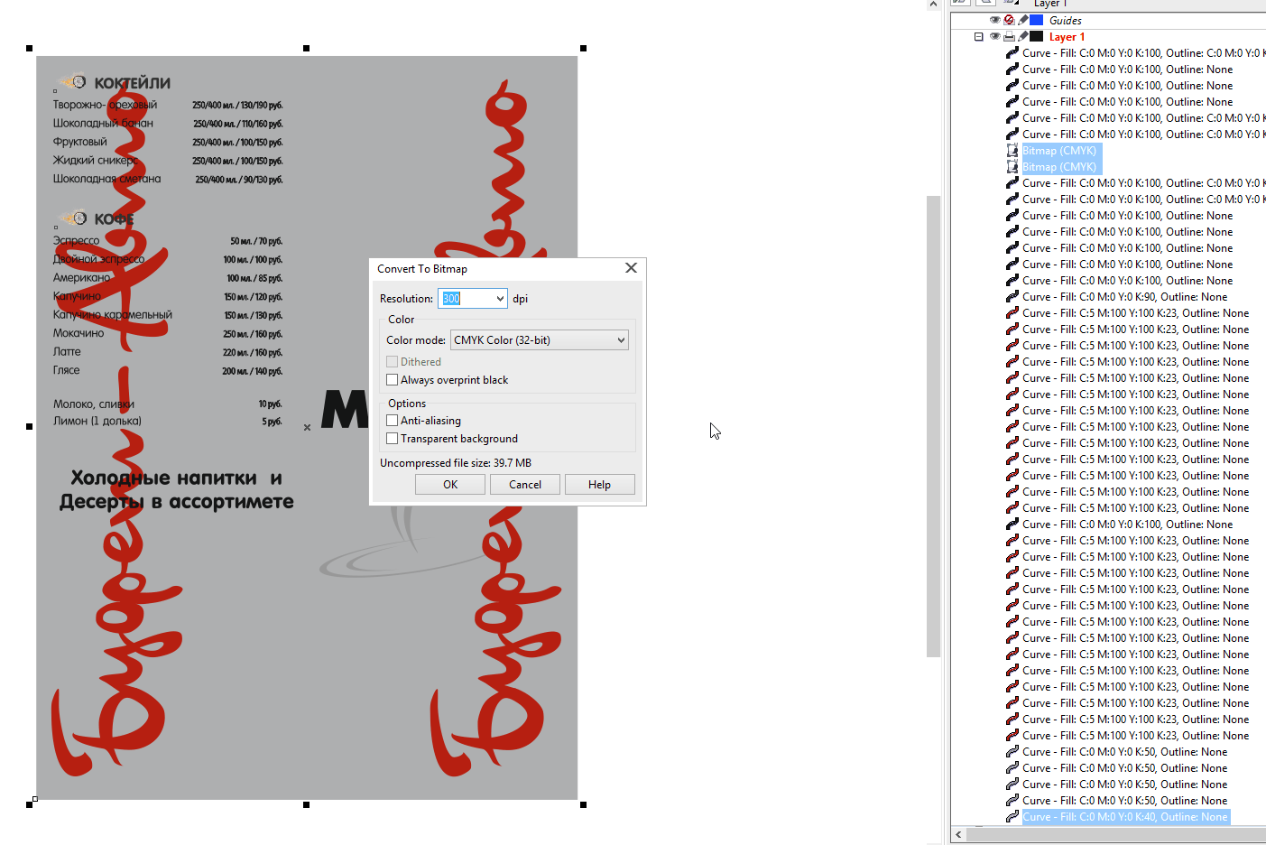Click the canvas vertical scrollbar thumb
This screenshot has height=845, width=1266.
pos(934,426)
